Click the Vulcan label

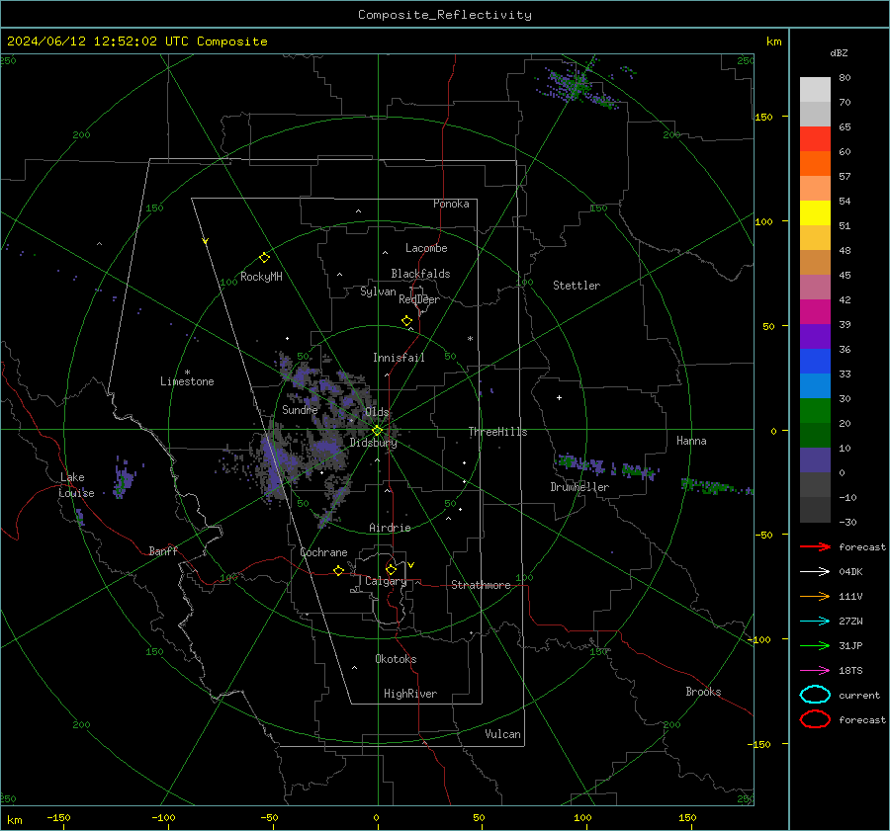[502, 734]
